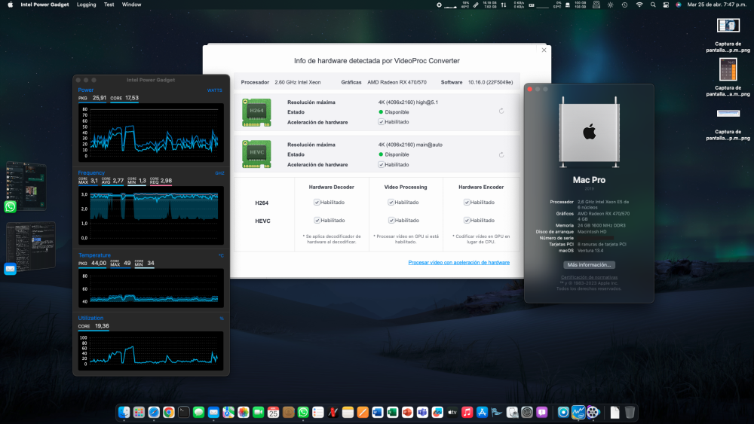This screenshot has height=424, width=754.
Task: Click Más información button in About window
Action: point(589,264)
